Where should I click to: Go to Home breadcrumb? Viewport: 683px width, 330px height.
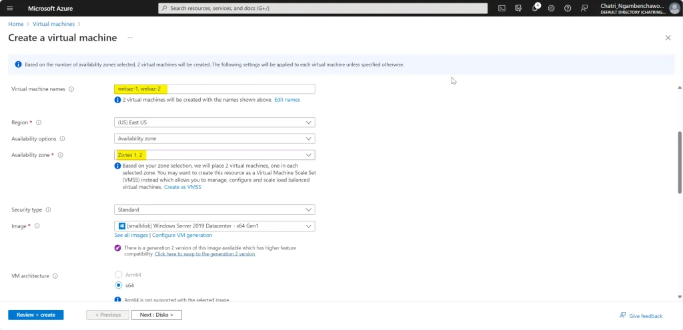coord(16,24)
